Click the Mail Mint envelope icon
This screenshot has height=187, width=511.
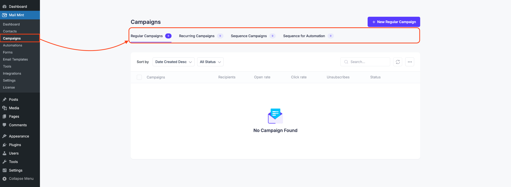pos(5,15)
